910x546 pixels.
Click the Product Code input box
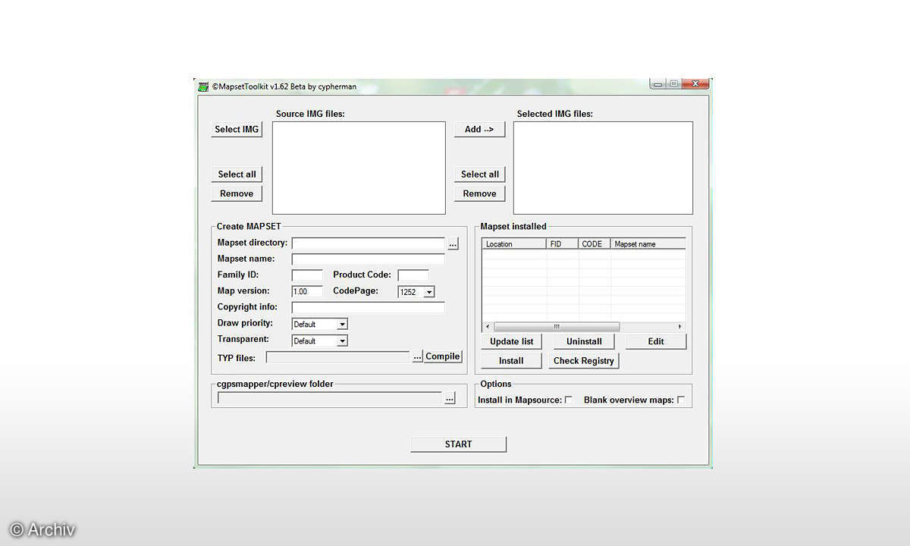point(413,275)
